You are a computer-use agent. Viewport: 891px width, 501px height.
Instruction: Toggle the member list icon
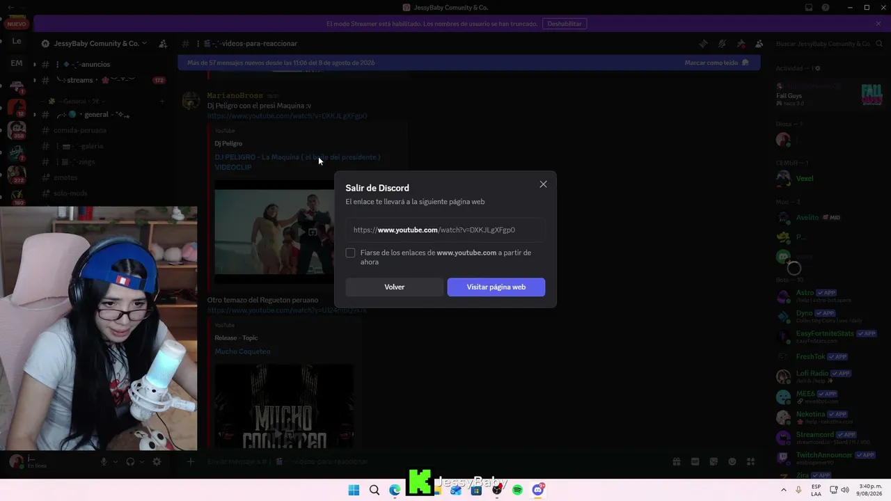[x=759, y=43]
